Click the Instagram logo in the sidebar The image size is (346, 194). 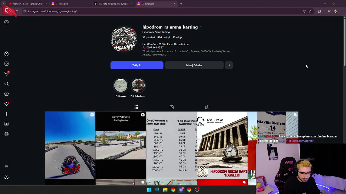point(6,22)
